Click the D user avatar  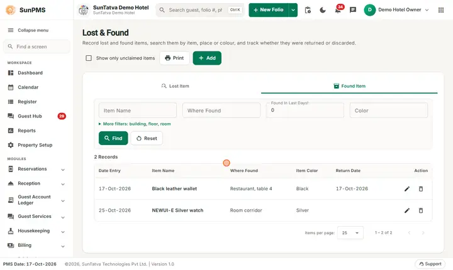pos(370,10)
